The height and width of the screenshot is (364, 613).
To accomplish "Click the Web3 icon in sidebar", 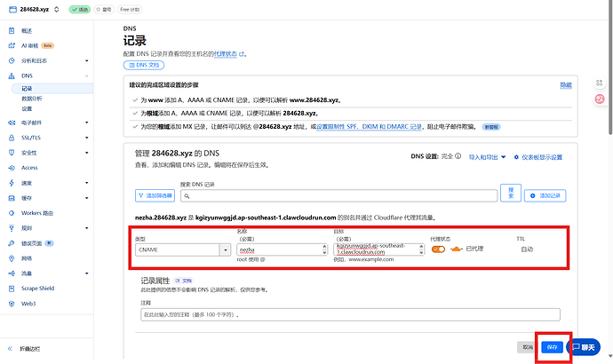I will [12, 304].
